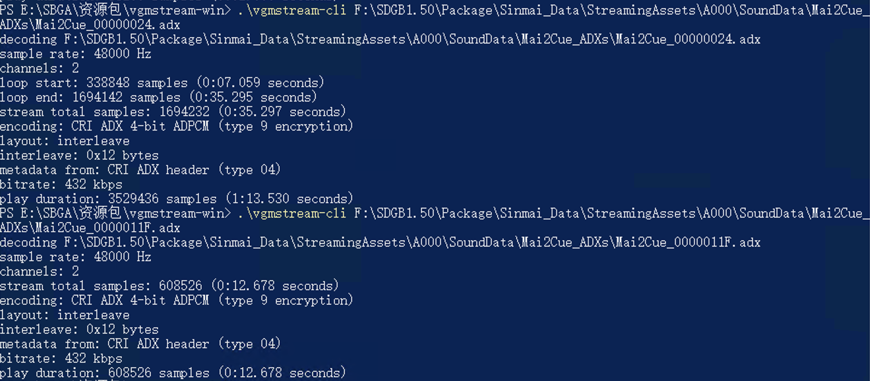Image resolution: width=870 pixels, height=381 pixels.
Task: Click the stream total samples 608526 line
Action: (169, 286)
